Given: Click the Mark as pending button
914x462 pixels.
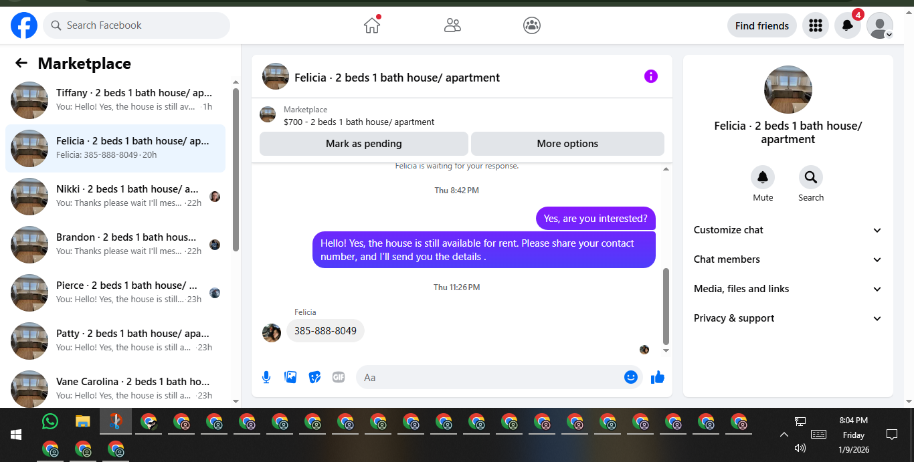Looking at the screenshot, I should coord(364,144).
